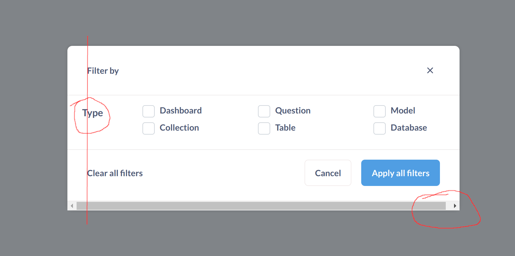This screenshot has height=256, width=515.
Task: Toggle the Table checkbox on
Action: point(264,128)
